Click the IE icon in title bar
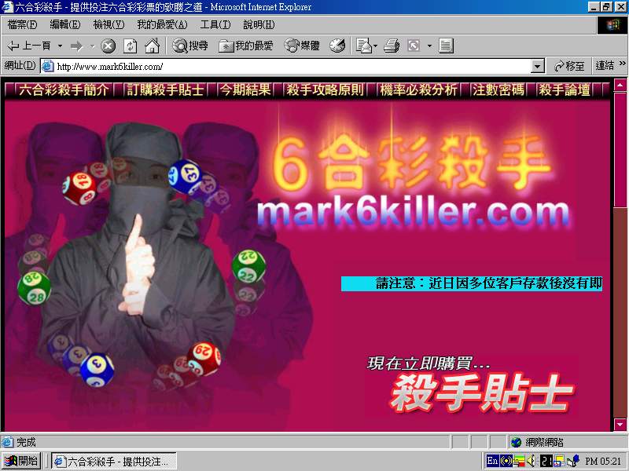This screenshot has height=471, width=629. tap(7, 7)
